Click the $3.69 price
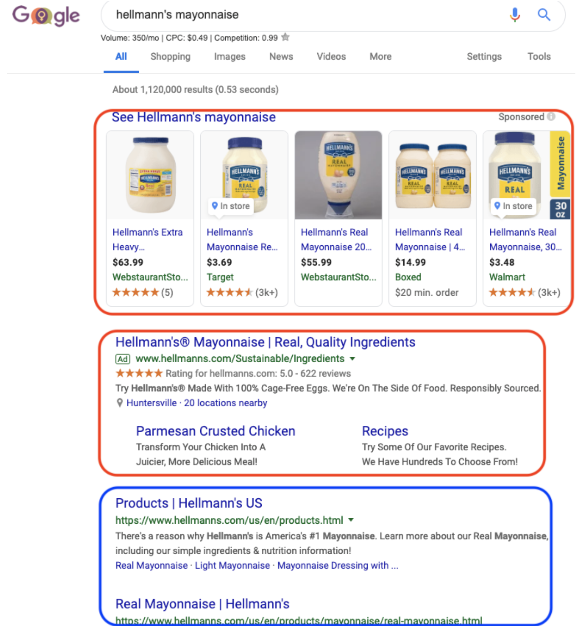This screenshot has width=579, height=637. coord(219,263)
